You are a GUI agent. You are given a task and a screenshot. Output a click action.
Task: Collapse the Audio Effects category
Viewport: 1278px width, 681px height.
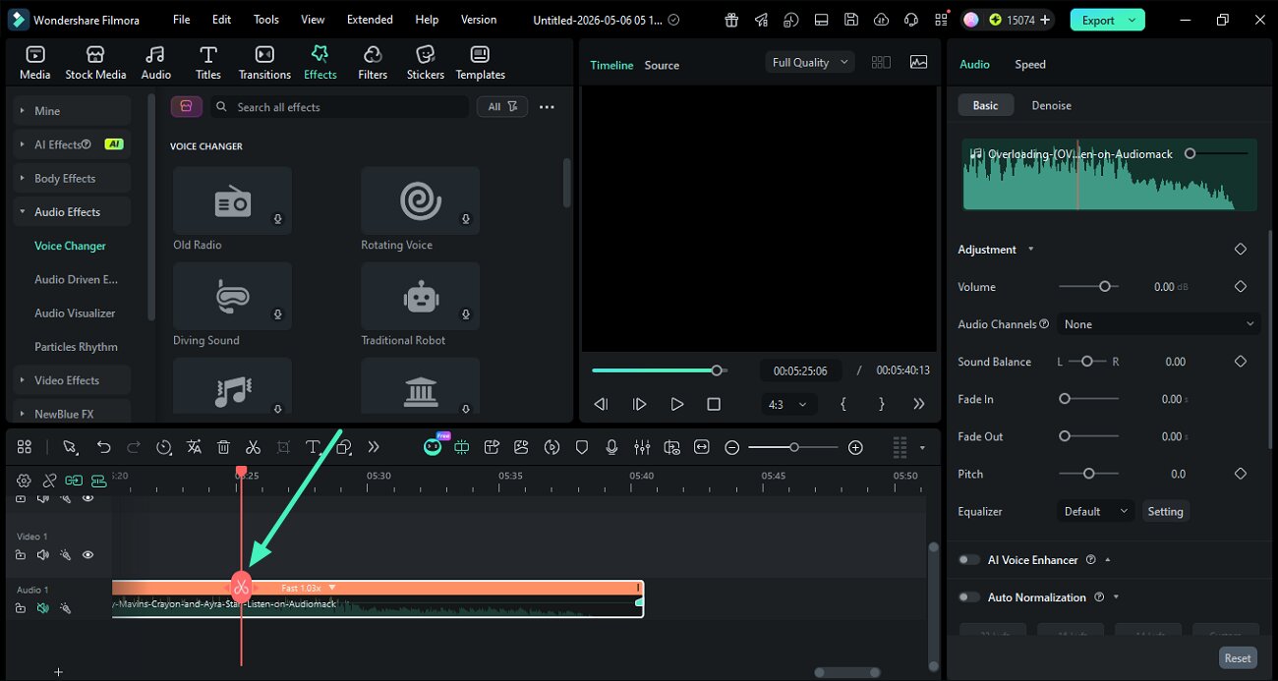click(73, 211)
